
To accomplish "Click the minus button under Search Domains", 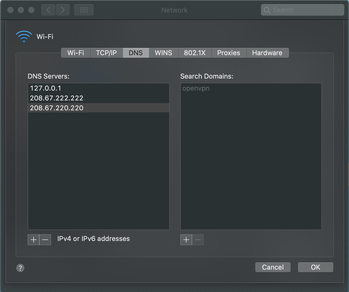I will pyautogui.click(x=198, y=239).
